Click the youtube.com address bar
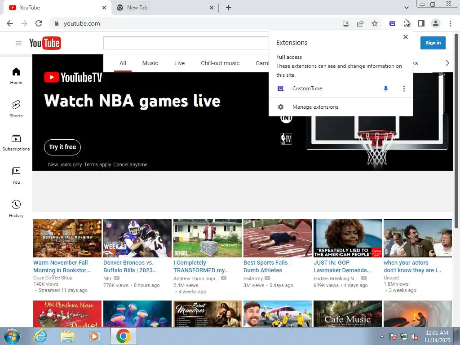 click(x=194, y=23)
